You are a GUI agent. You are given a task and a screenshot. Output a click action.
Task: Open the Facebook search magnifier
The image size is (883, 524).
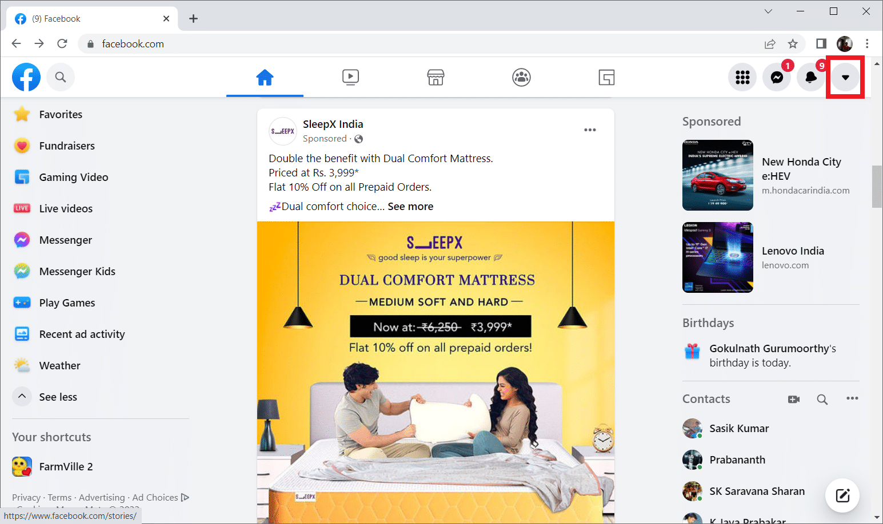pyautogui.click(x=61, y=77)
